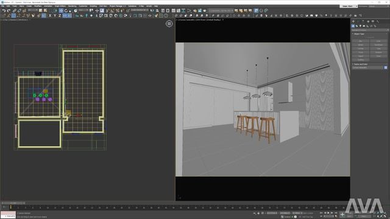Click the Teapot primitive button
Viewport: 390px width, 219px height.
click(361, 56)
